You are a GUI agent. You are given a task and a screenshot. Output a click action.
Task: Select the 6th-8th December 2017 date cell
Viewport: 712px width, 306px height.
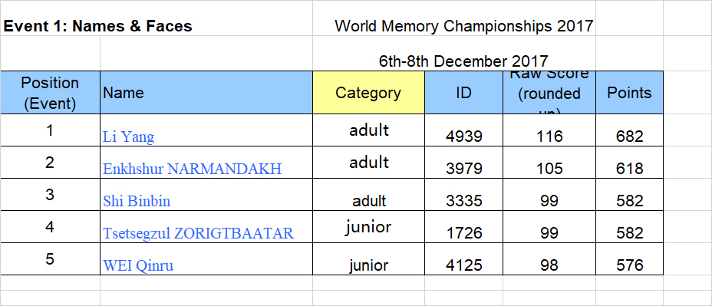pyautogui.click(x=463, y=61)
